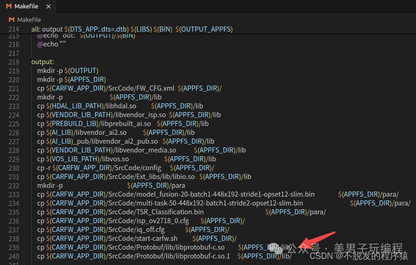Click libprotobuf-c.so on line 239

click(x=201, y=247)
